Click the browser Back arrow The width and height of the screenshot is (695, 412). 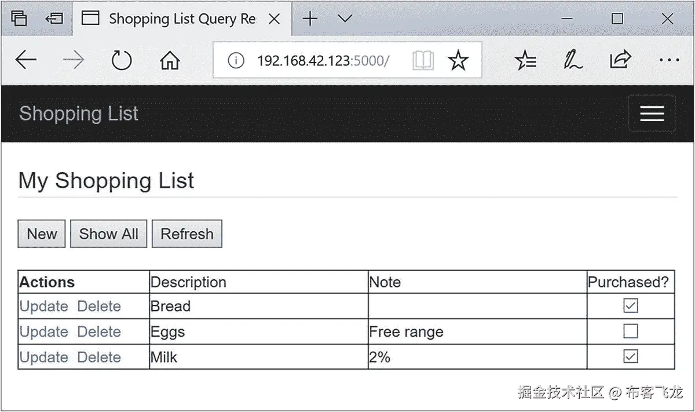point(26,60)
